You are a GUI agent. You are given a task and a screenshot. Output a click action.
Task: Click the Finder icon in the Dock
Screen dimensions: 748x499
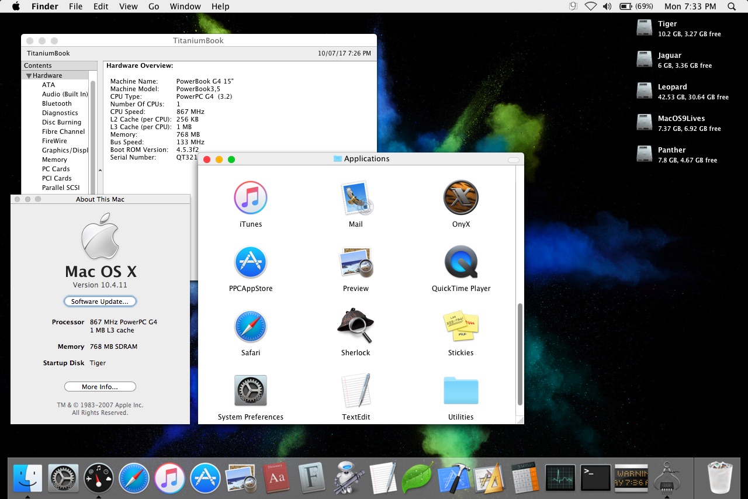[x=27, y=479]
